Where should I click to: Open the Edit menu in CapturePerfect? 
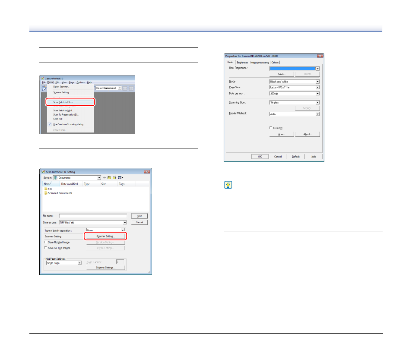[57, 82]
